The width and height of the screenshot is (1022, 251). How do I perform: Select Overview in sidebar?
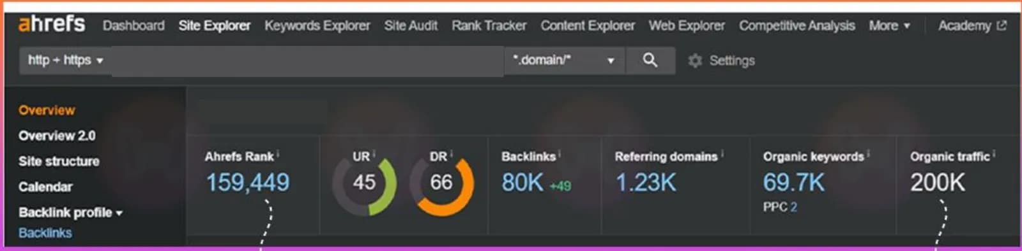coord(47,110)
